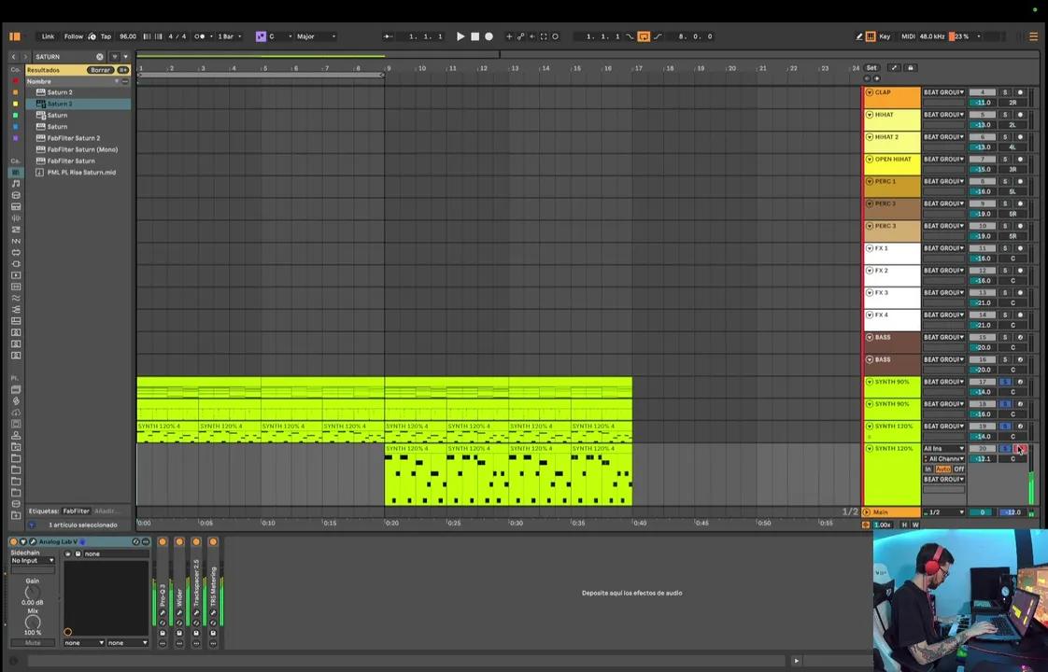Open the 1 Bar quantization dropdown

229,36
